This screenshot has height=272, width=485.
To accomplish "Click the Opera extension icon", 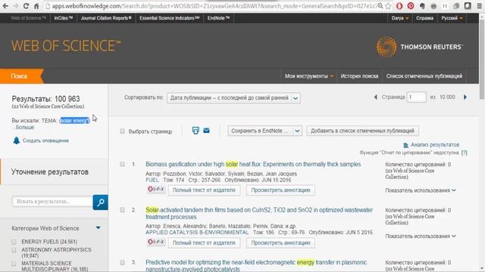I will [x=399, y=6].
